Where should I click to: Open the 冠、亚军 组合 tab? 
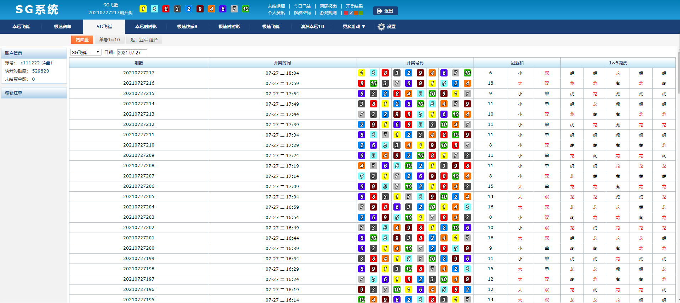click(x=144, y=40)
